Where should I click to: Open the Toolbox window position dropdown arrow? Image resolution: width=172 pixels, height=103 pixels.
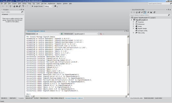pyautogui.click(x=20, y=10)
